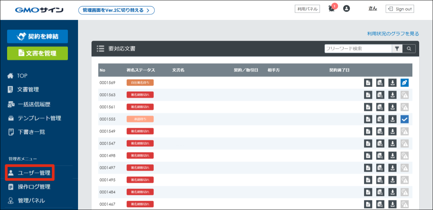The height and width of the screenshot is (210, 433).
Task: Click the checkmark approve icon for document 0001555
Action: click(404, 119)
